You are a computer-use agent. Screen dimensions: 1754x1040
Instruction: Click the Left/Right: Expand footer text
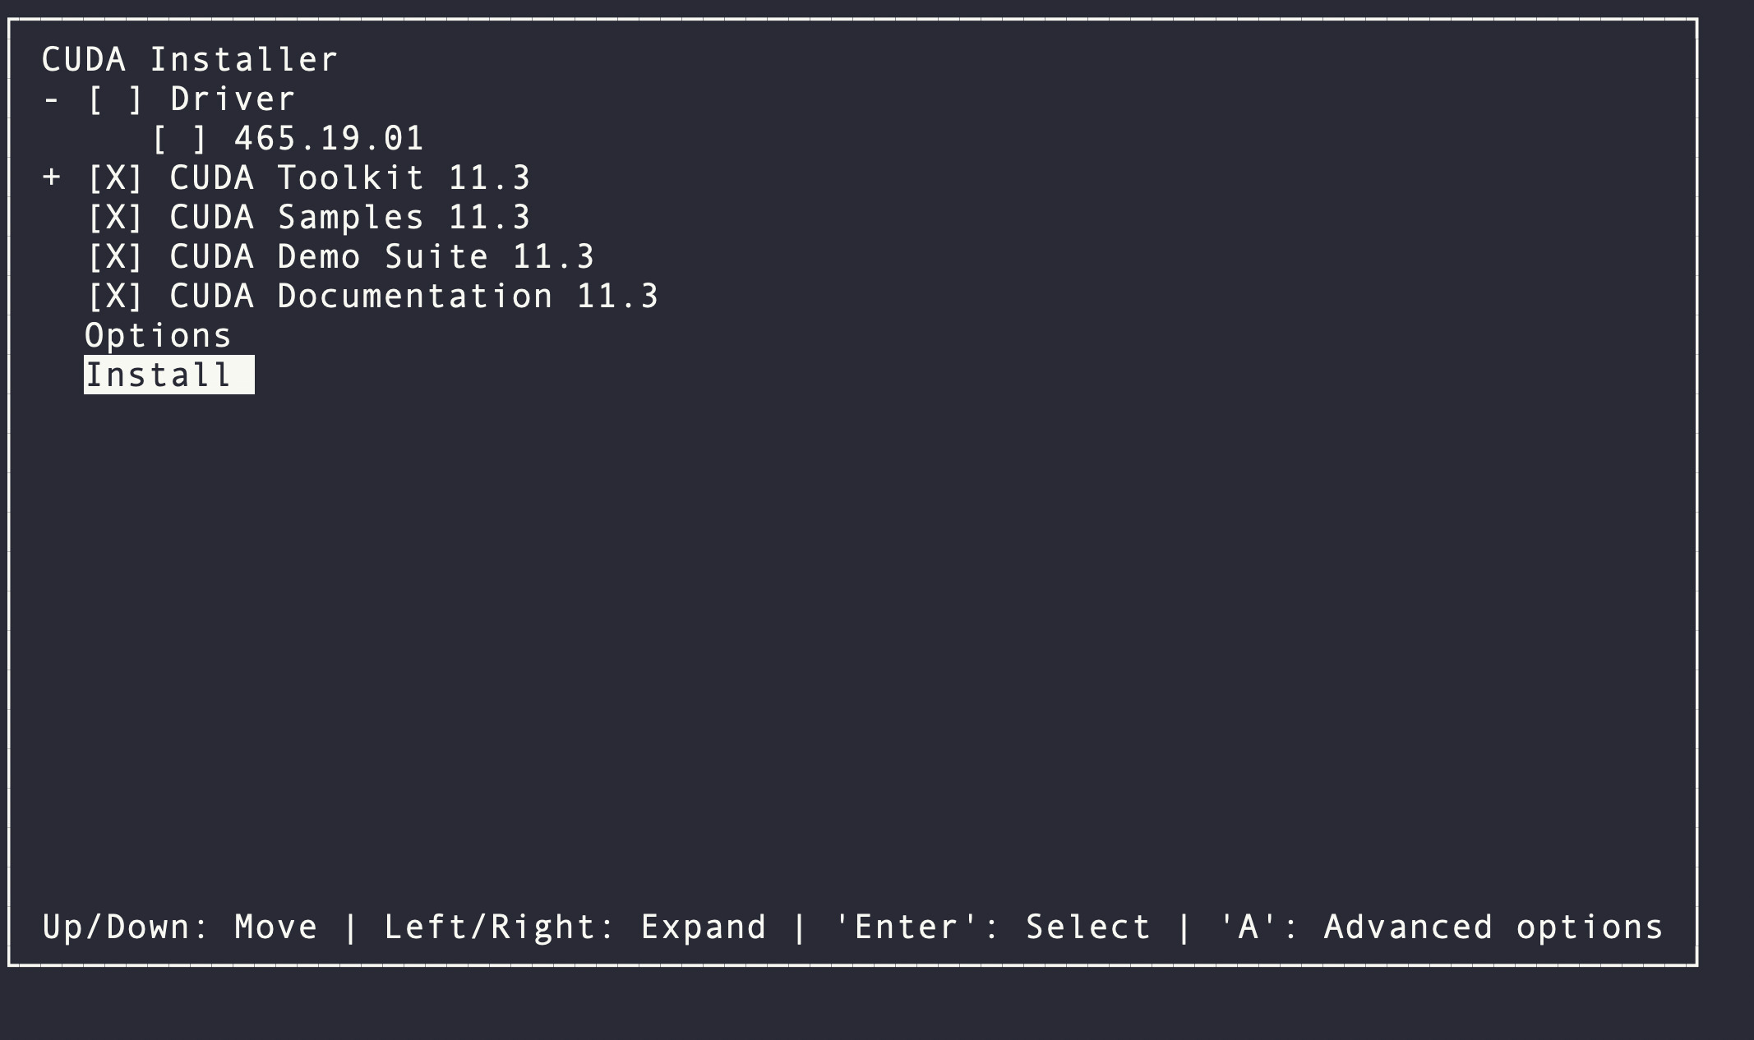coord(575,927)
